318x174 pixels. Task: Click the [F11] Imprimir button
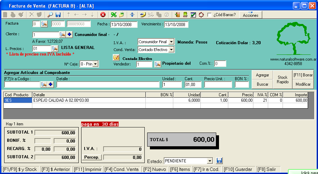[88, 169]
